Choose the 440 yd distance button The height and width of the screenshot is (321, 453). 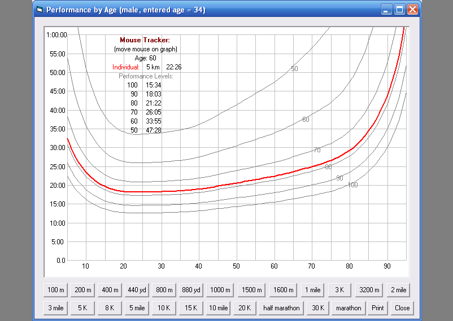tap(137, 290)
